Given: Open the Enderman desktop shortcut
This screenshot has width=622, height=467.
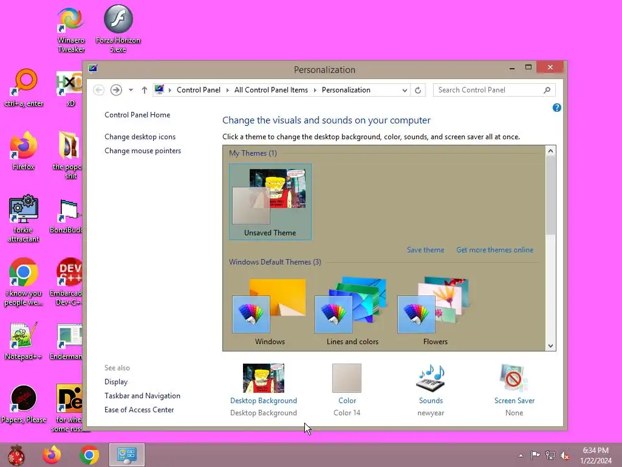Looking at the screenshot, I should pos(67,342).
